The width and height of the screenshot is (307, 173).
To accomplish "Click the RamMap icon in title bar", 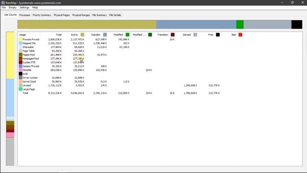I will (x=3, y=3).
